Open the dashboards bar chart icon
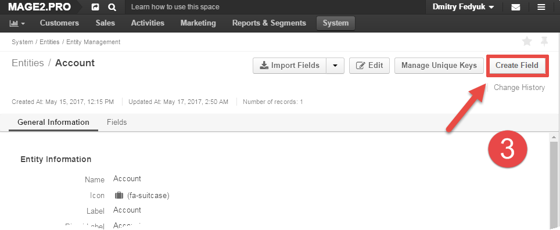560x230 pixels. tap(17, 23)
